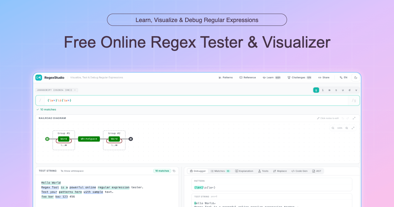This screenshot has width=394, height=207.
Task: Click the WhiteSpace node in the diagram
Action: tap(89, 139)
